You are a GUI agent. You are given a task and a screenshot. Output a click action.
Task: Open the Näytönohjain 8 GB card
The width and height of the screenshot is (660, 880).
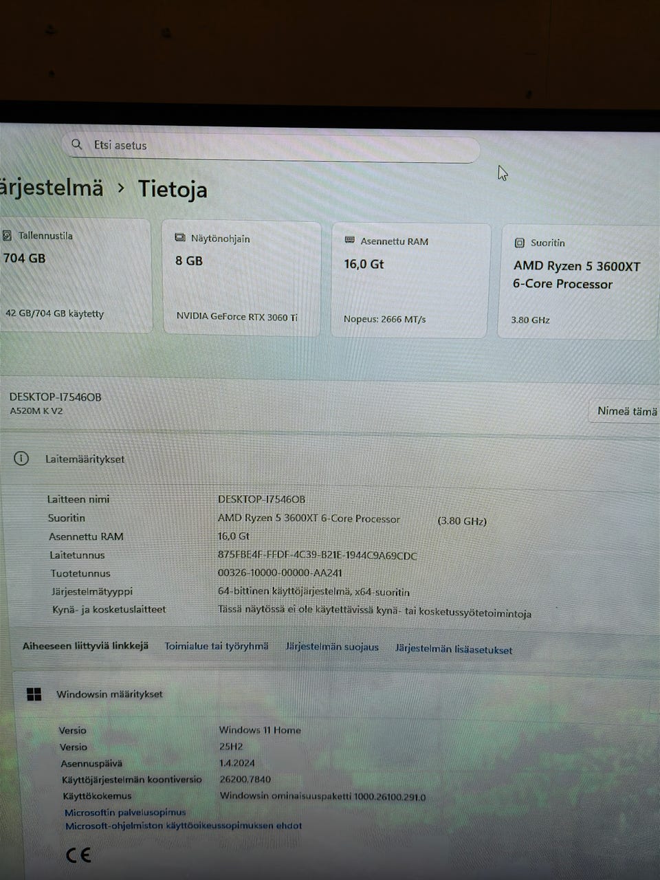[x=241, y=278]
